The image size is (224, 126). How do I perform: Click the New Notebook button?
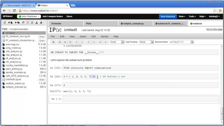pyautogui.click(x=168, y=16)
